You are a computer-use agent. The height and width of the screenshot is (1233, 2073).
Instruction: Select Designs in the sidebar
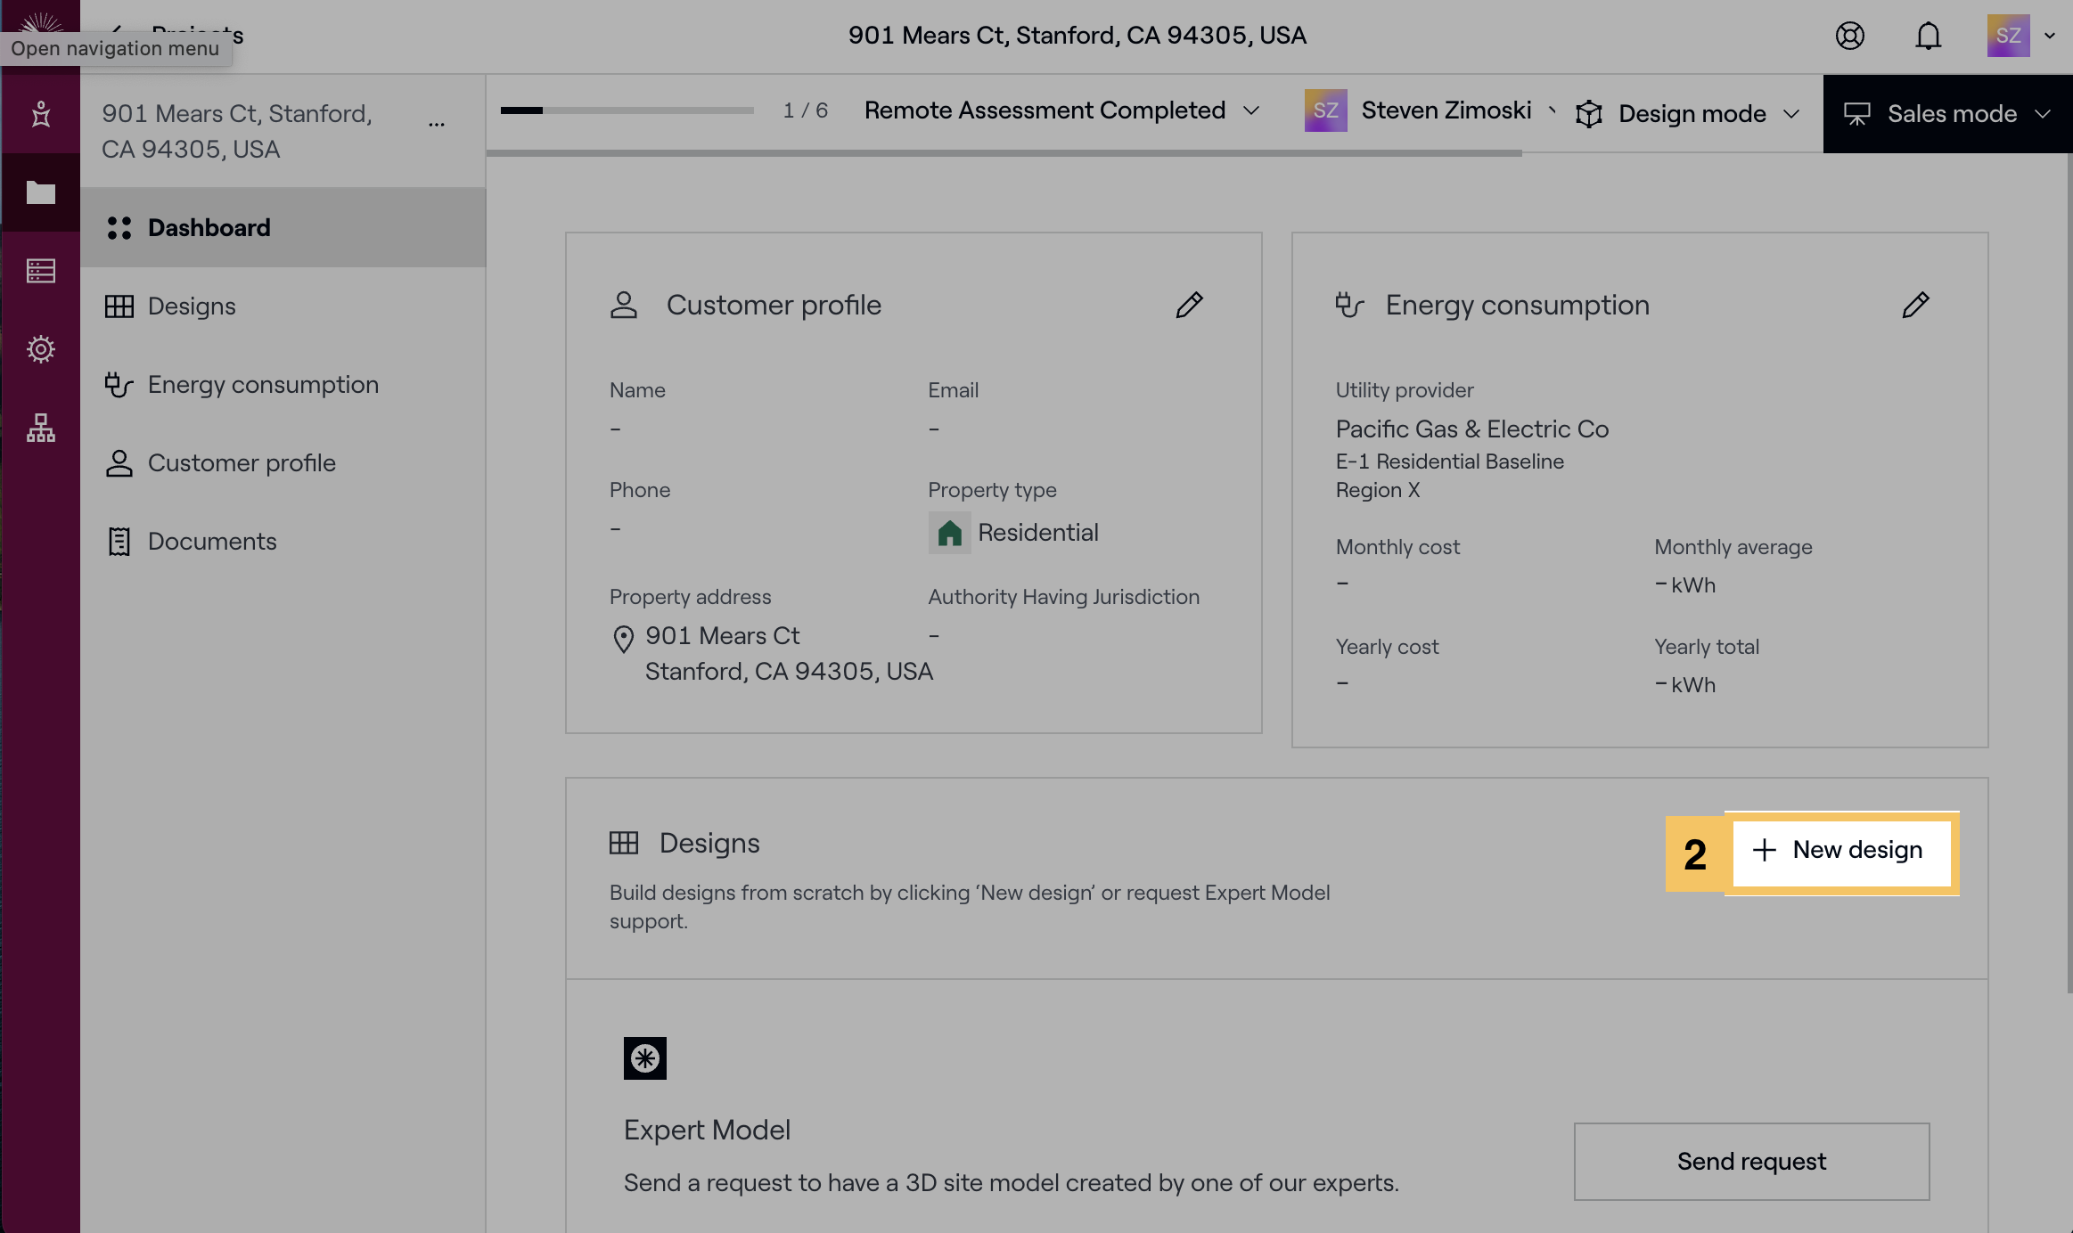click(x=192, y=306)
